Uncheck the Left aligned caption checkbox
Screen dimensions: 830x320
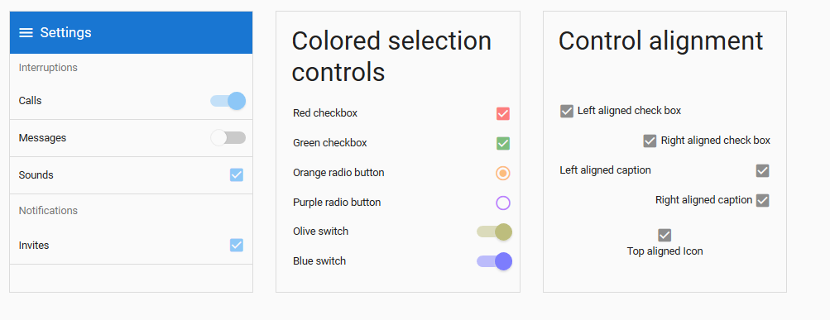[x=762, y=171]
